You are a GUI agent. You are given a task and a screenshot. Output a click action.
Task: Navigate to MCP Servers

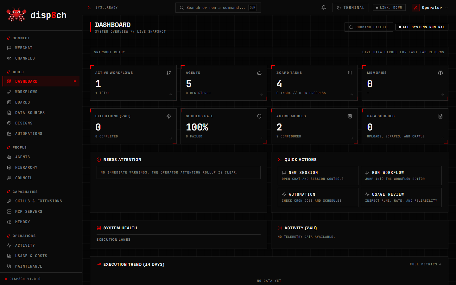coord(41,212)
